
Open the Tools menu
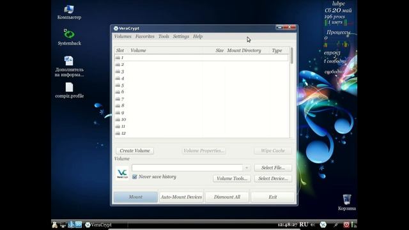tap(164, 36)
